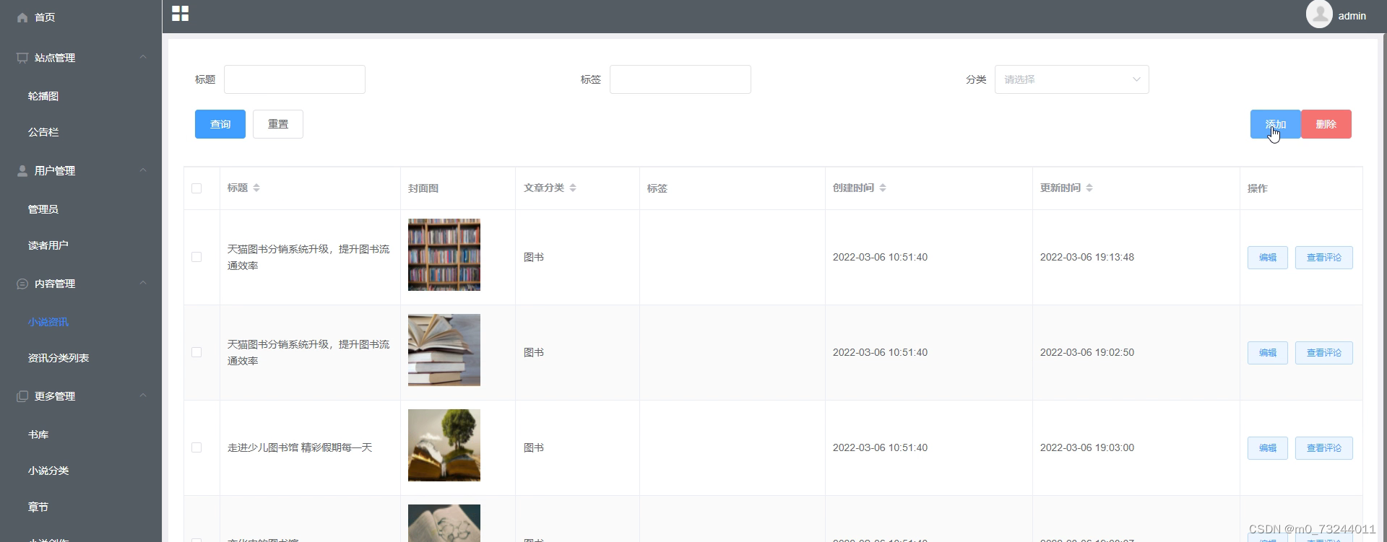Viewport: 1387px width, 542px height.
Task: Check the row 走进少儿图书馆 精彩假期每一天
Action: (196, 447)
